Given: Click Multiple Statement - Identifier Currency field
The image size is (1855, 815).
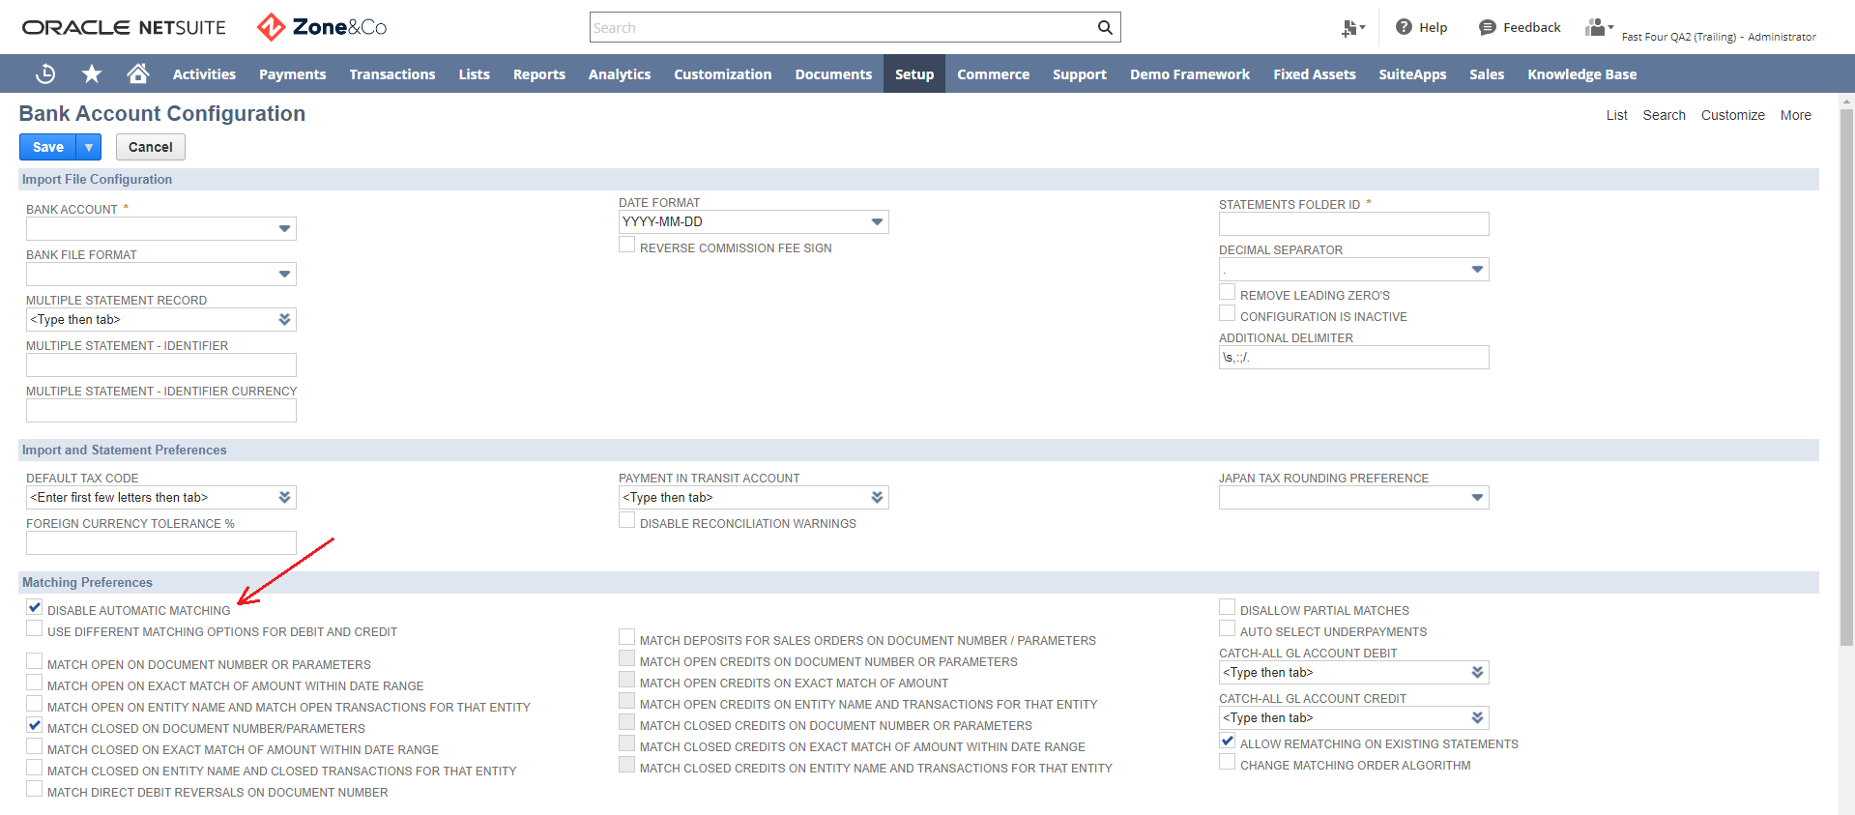Looking at the screenshot, I should pyautogui.click(x=161, y=411).
